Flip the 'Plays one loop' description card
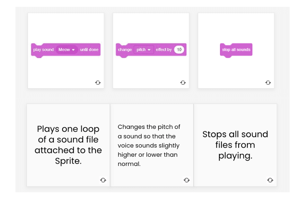299x197 pixels. (x=103, y=180)
